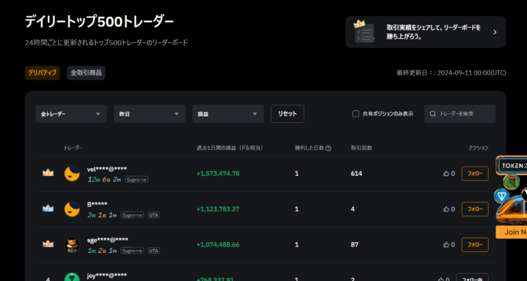Click the トレーダー column header
This screenshot has width=527, height=281.
[x=73, y=148]
